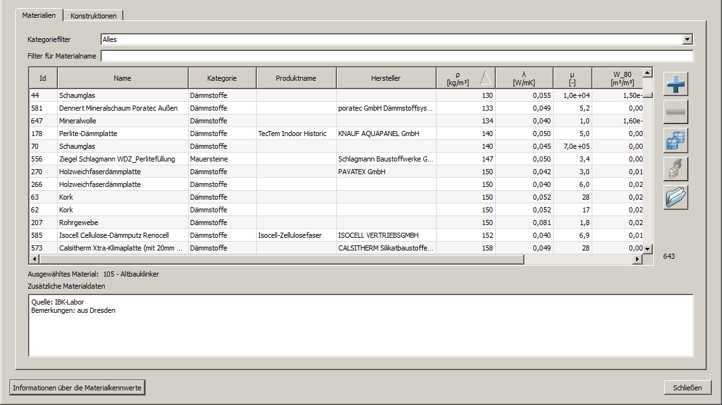This screenshot has width=722, height=405.
Task: Click the table's scroll-up arrow
Action: 648,72
